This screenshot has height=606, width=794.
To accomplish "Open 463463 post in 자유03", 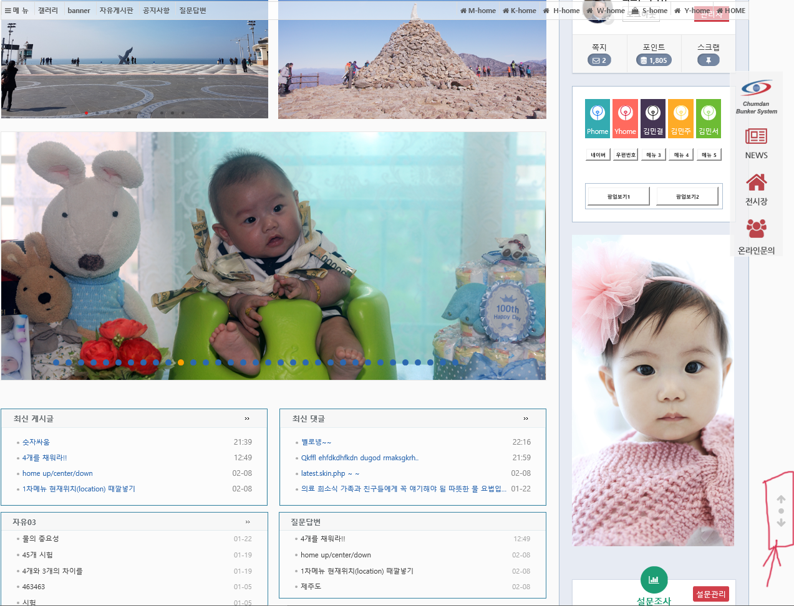I will 34,587.
